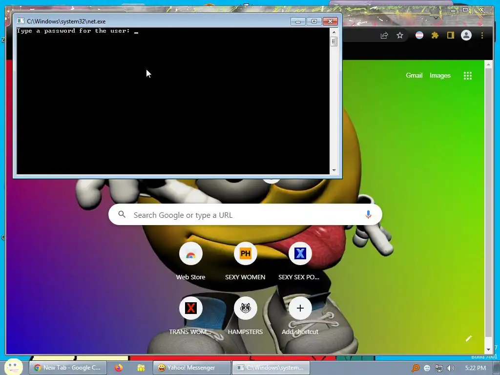The height and width of the screenshot is (375, 500).
Task: Switch to New Tab - Google Chrome taskbar item
Action: tap(67, 368)
